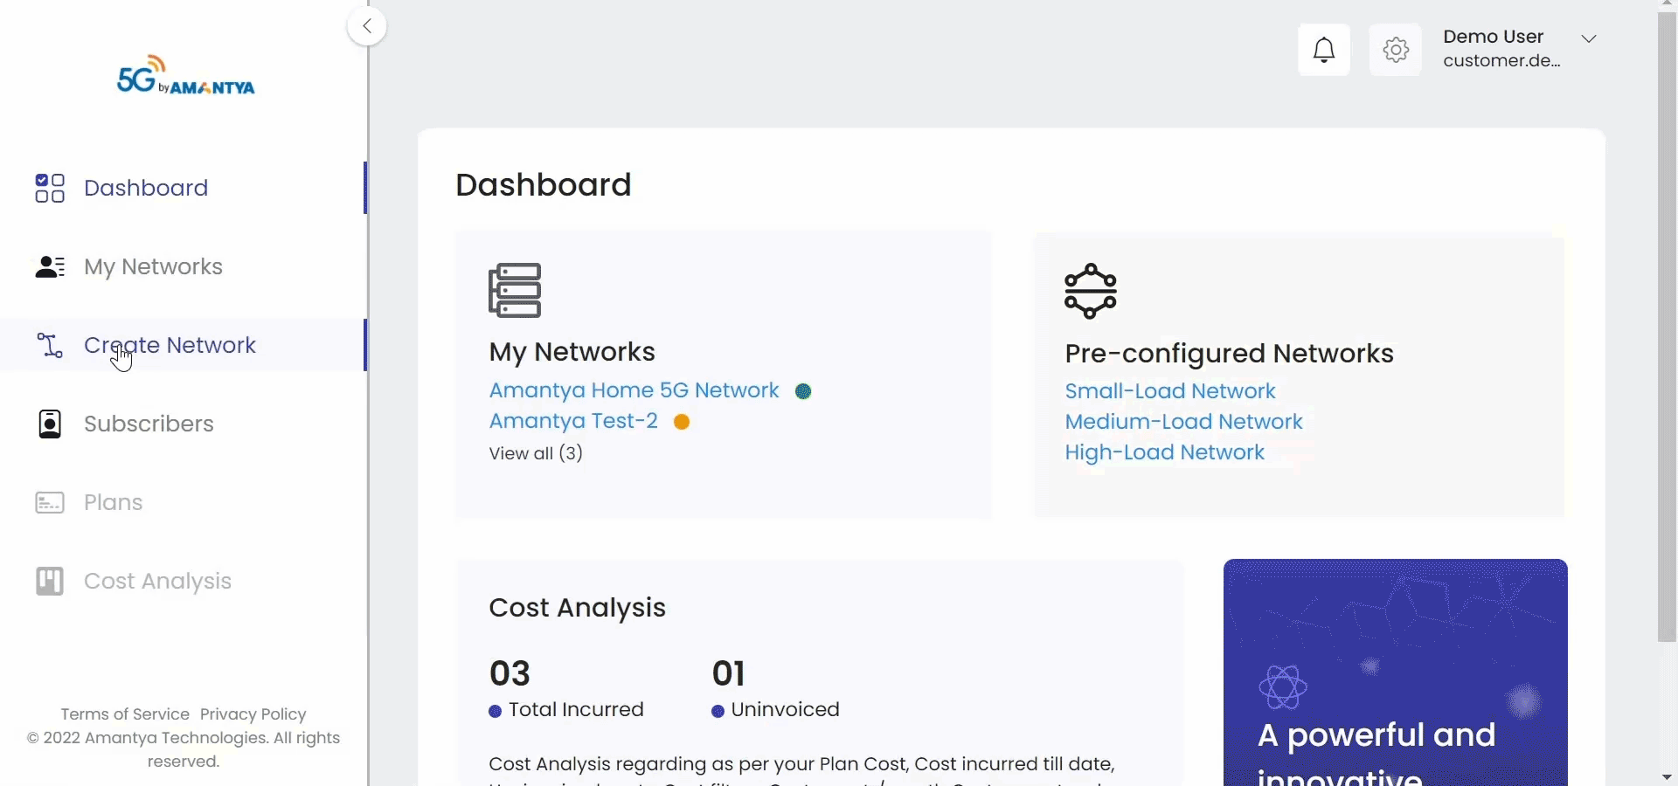Open Dashboard from the sidebar menu
The image size is (1678, 786).
pos(146,188)
